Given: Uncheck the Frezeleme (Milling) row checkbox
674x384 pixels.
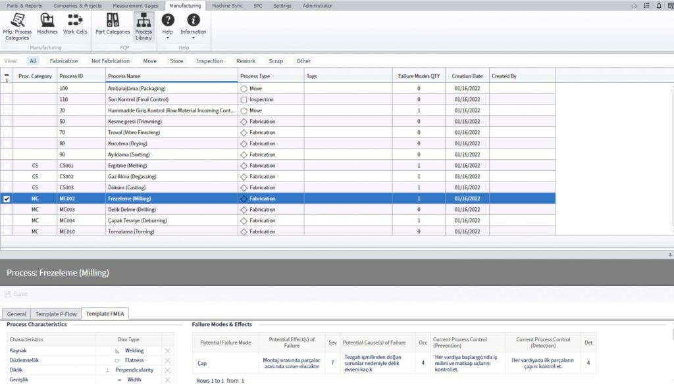Looking at the screenshot, I should pos(7,199).
